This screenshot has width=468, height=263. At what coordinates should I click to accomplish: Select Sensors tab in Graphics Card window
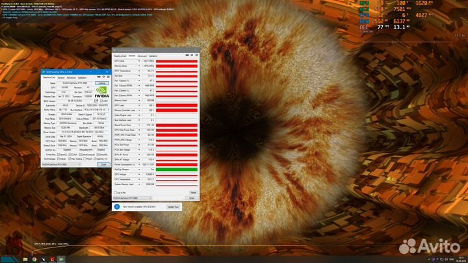61,77
